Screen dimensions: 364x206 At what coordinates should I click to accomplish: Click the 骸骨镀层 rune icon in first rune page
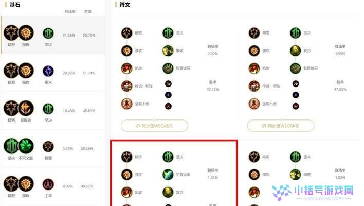point(168,68)
